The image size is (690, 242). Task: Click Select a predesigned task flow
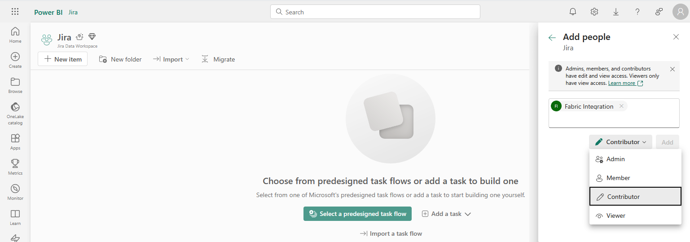click(357, 214)
